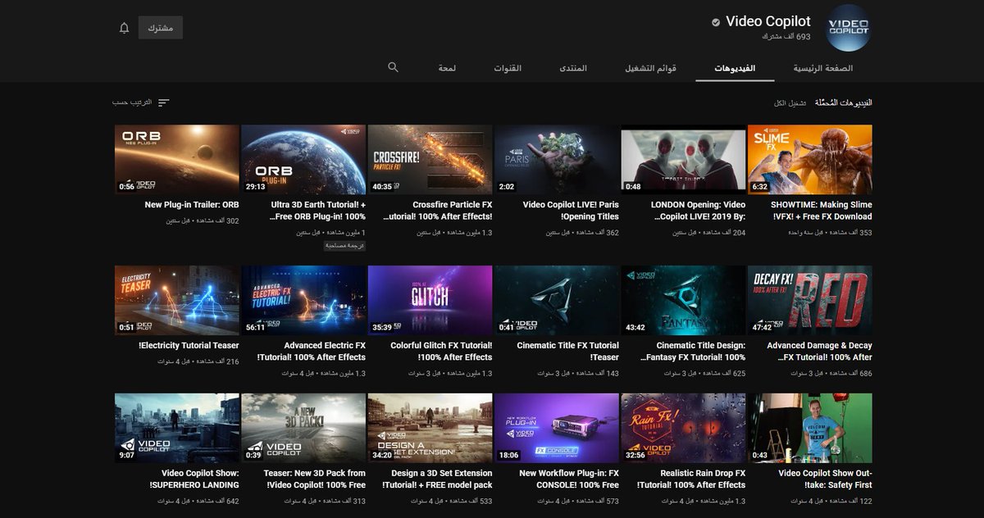
Task: Click the Video Copilot channel avatar
Action: tap(847, 28)
